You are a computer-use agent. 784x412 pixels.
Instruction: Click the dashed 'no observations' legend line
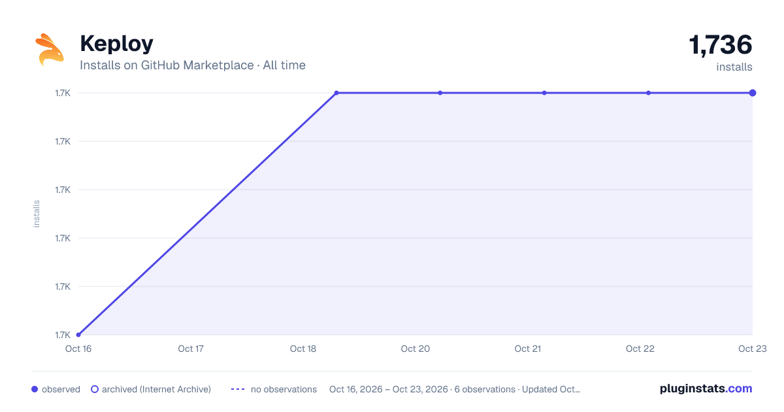238,389
